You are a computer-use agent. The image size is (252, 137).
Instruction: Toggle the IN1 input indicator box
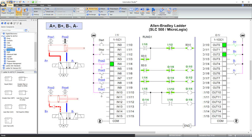(112, 50)
